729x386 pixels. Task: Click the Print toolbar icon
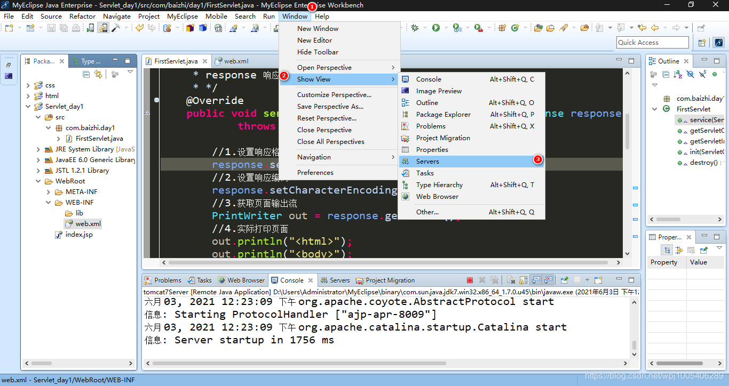pyautogui.click(x=76, y=28)
